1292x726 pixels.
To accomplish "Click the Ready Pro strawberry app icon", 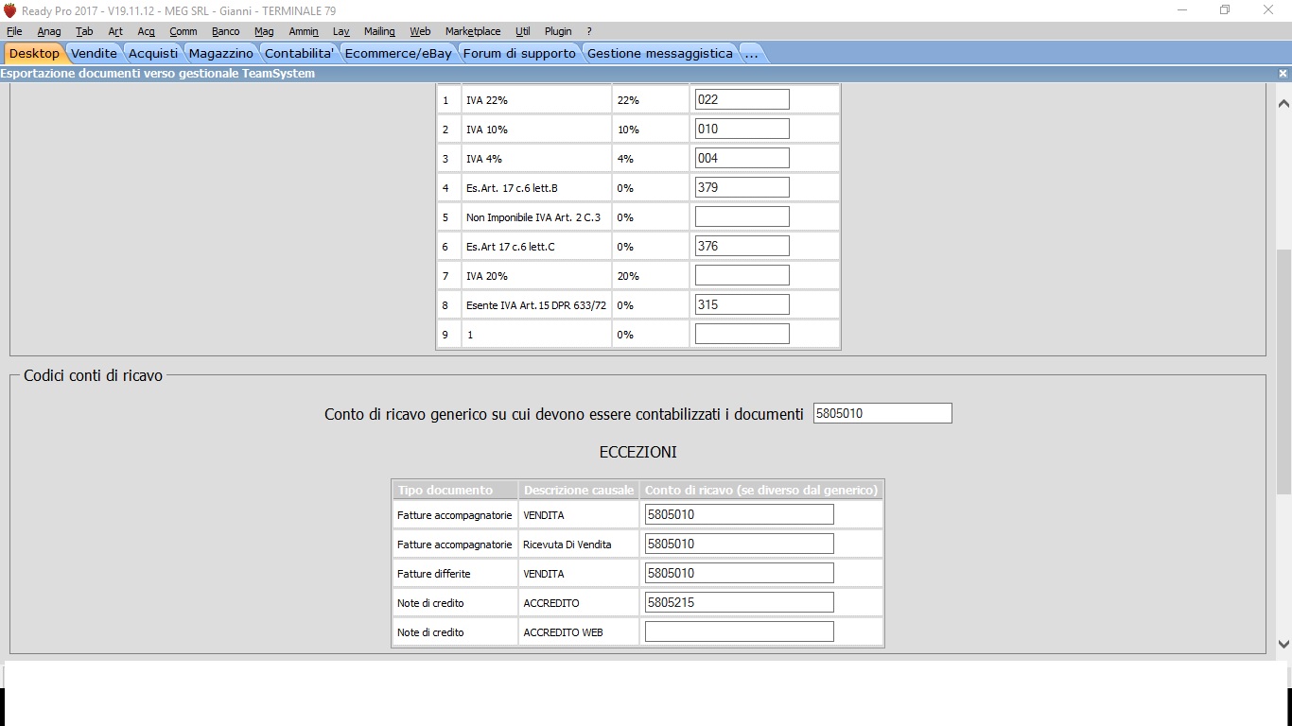I will [9, 10].
